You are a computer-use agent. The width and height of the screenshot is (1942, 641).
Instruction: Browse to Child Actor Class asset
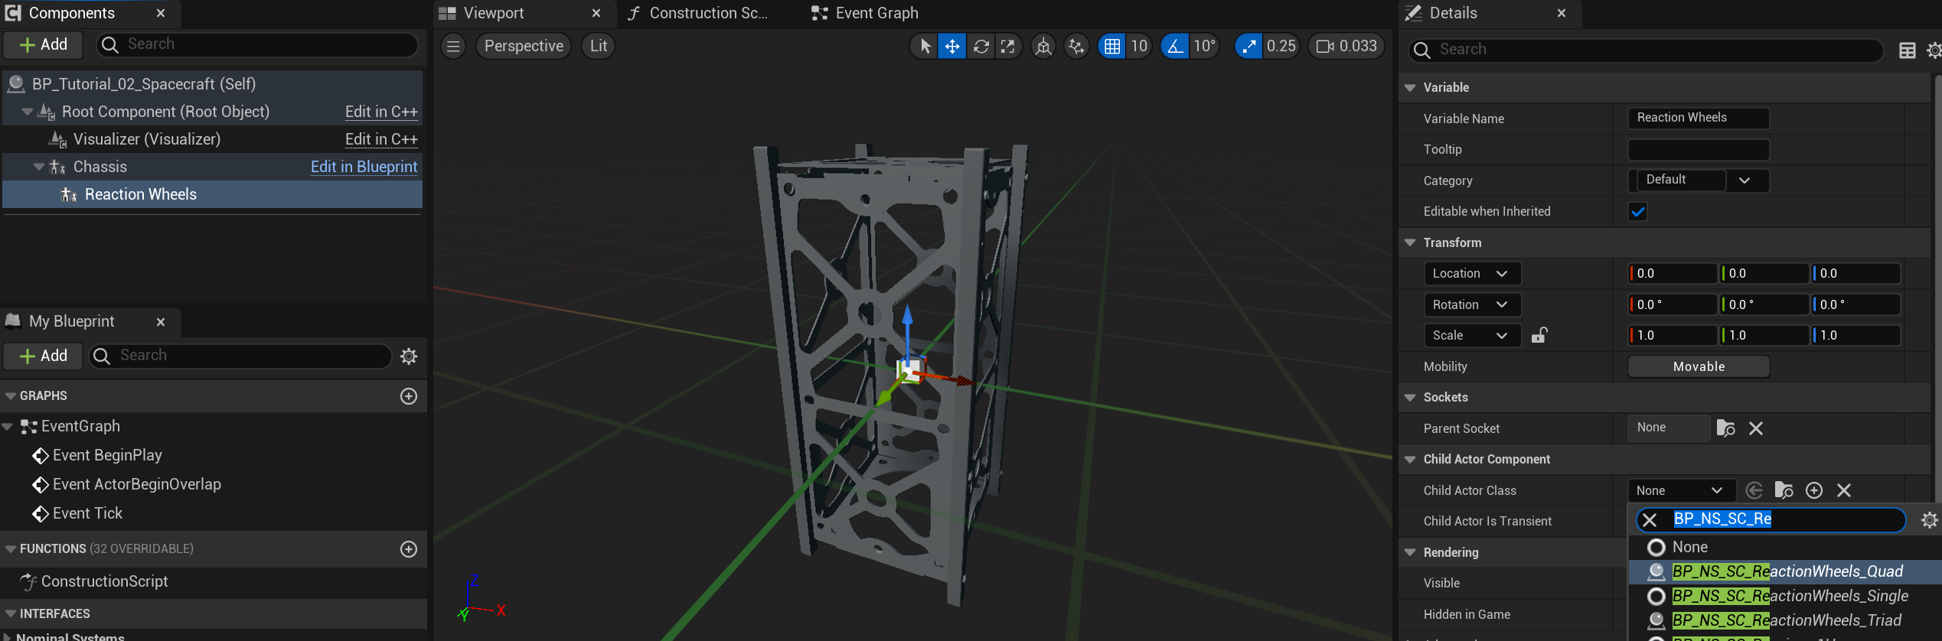[x=1784, y=490]
